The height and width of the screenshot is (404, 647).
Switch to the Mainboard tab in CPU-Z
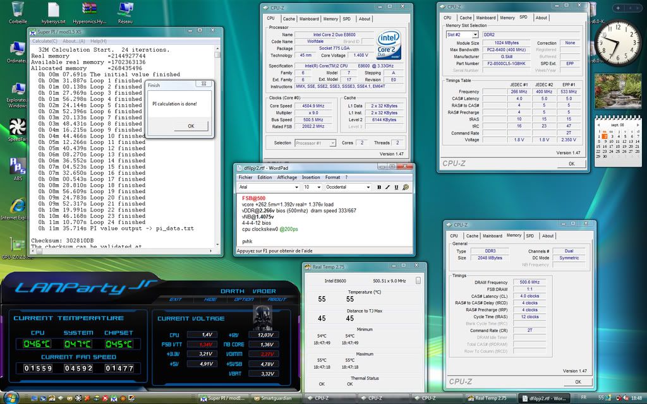[x=309, y=19]
